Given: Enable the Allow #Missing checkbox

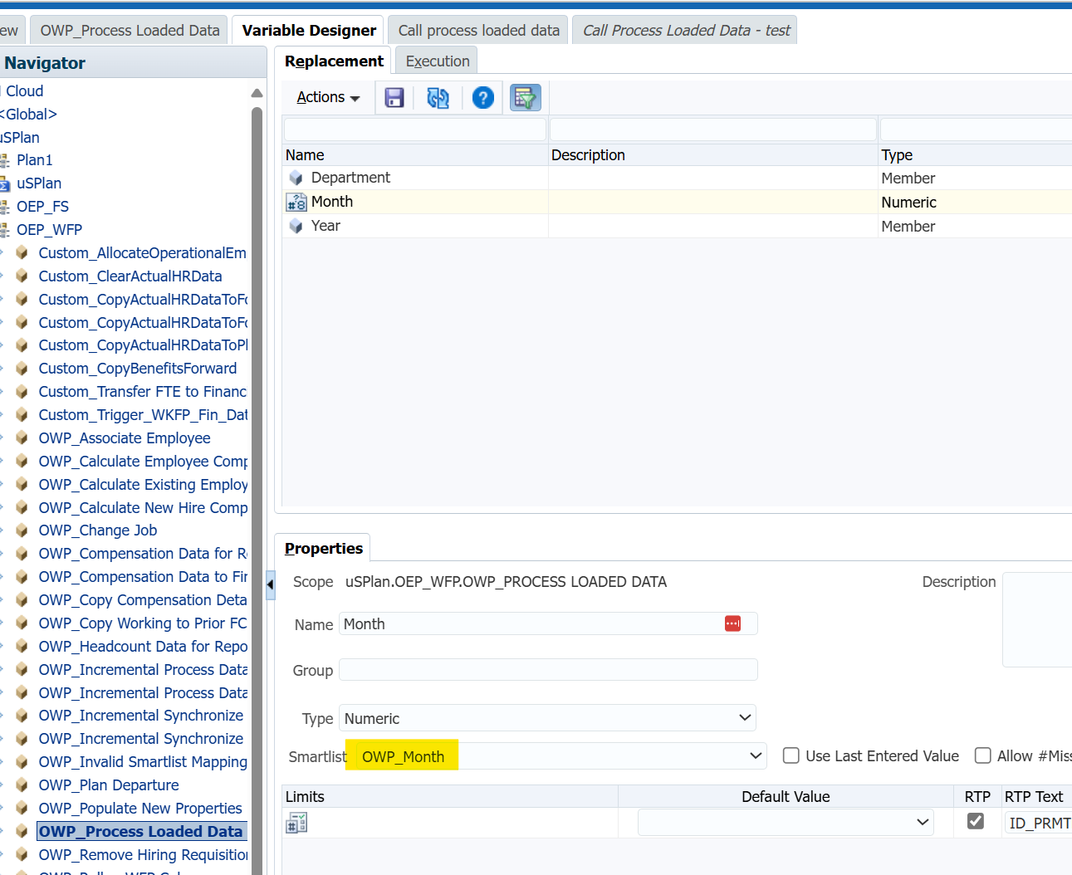Looking at the screenshot, I should tap(983, 755).
